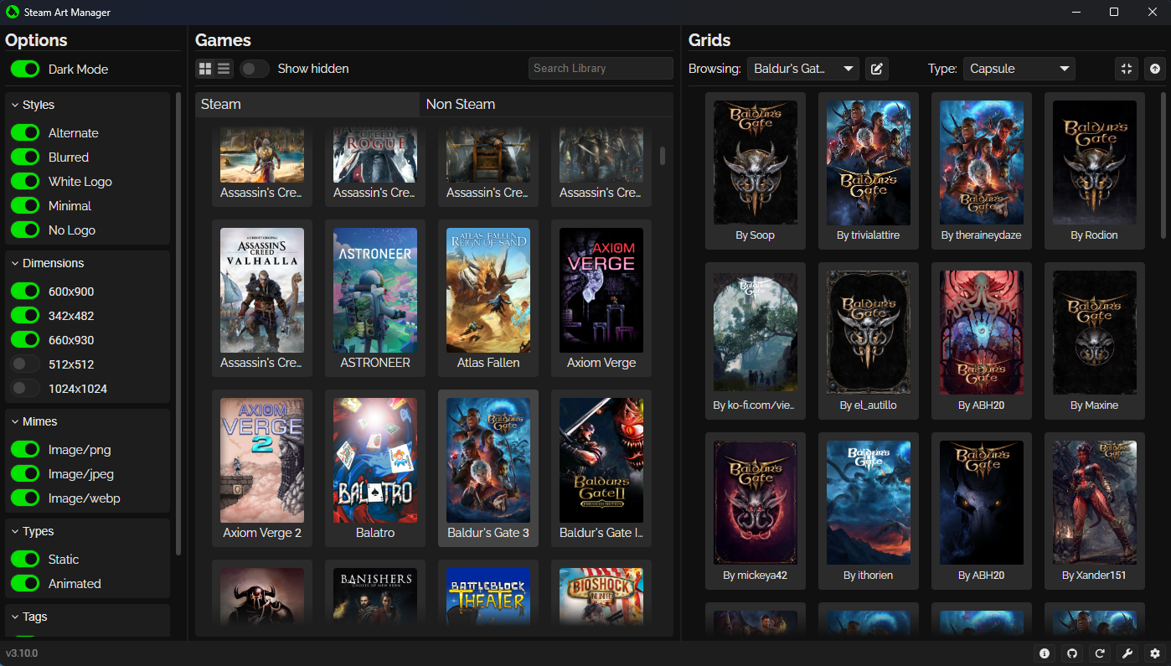The image size is (1171, 666).
Task: Select the Baldur's Gate II game card
Action: pos(601,468)
